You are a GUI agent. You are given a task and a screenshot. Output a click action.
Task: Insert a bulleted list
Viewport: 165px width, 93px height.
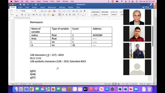coord(59,11)
